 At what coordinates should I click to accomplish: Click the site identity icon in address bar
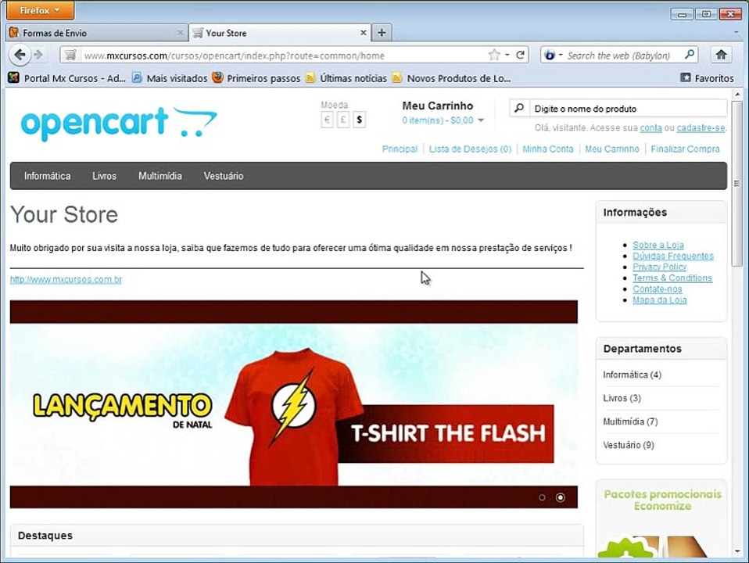point(70,55)
